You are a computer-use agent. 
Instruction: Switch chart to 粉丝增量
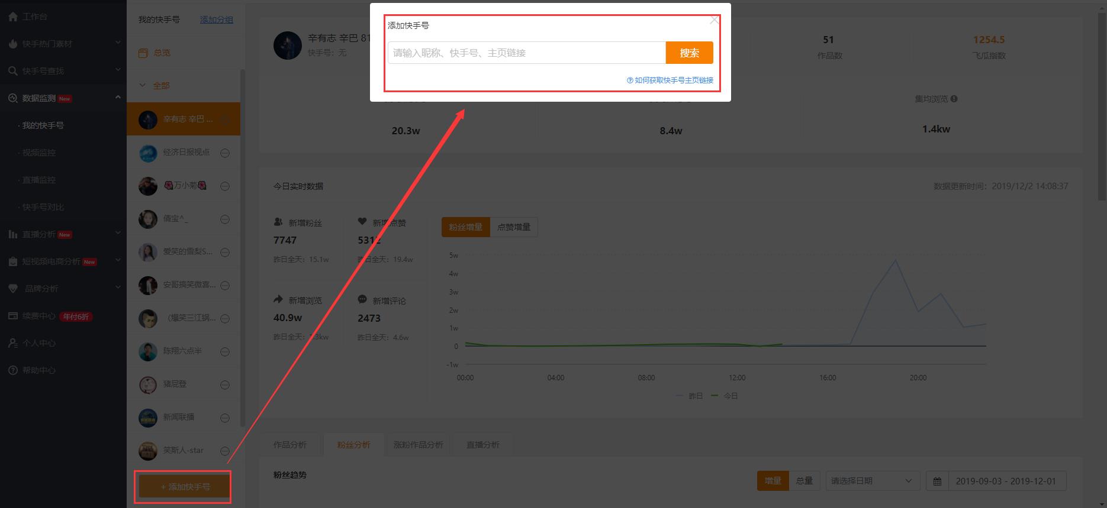(466, 227)
